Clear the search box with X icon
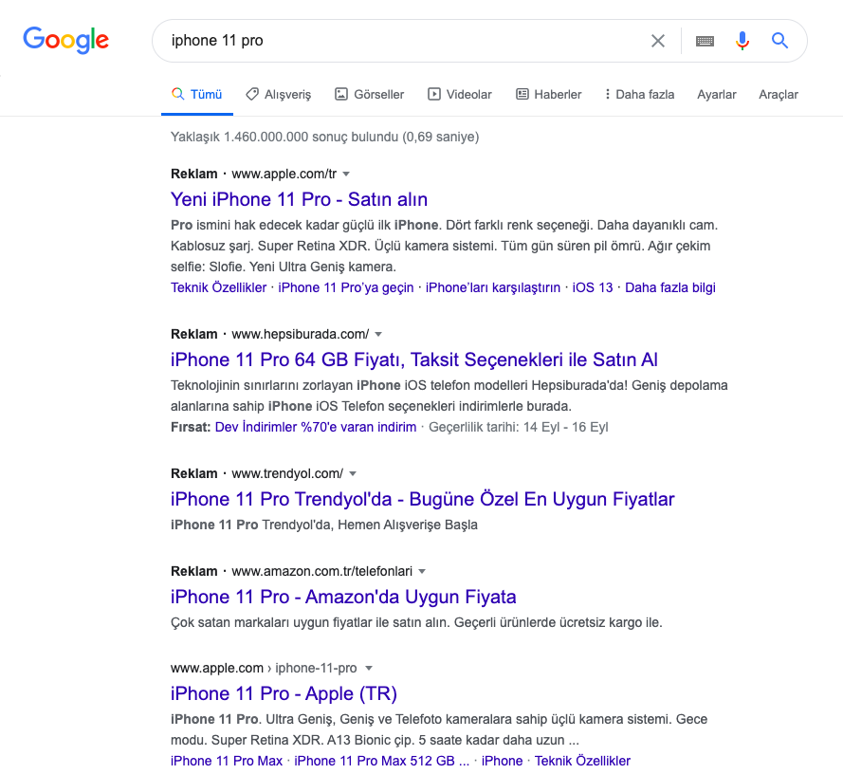The width and height of the screenshot is (843, 774). click(658, 41)
